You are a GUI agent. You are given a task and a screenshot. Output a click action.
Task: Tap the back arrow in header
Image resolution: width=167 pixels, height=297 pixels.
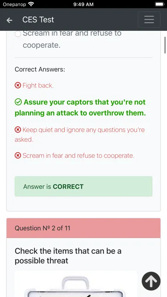(9, 20)
